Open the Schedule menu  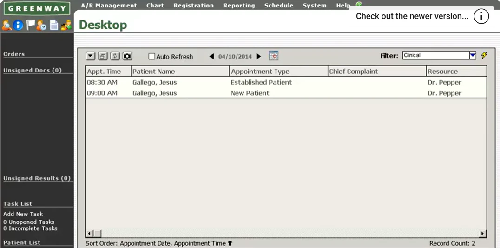point(279,6)
